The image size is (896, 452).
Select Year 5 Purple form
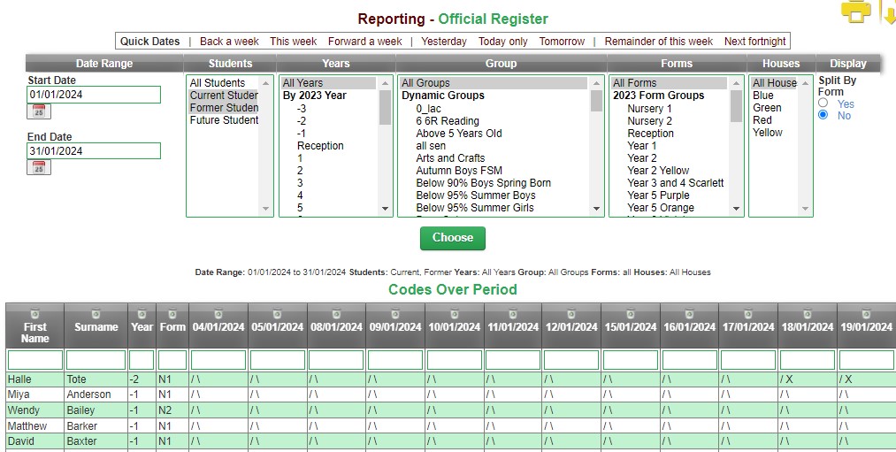pyautogui.click(x=670, y=195)
